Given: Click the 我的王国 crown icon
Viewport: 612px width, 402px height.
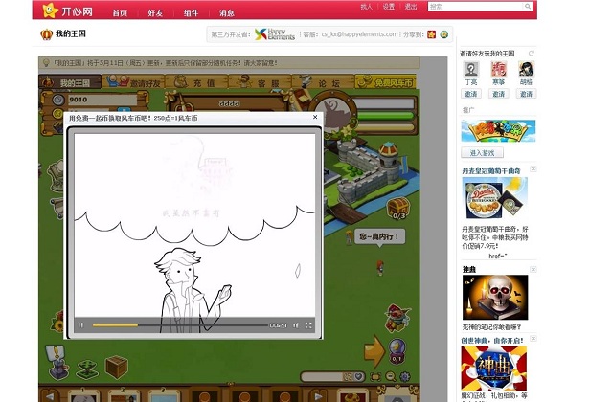Looking at the screenshot, I should point(46,34).
